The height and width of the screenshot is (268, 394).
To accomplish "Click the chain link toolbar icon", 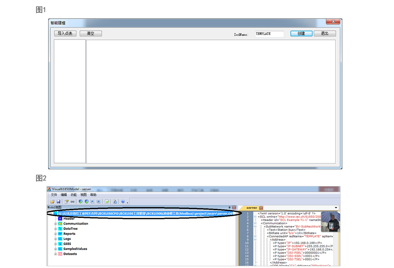I will click(72, 201).
